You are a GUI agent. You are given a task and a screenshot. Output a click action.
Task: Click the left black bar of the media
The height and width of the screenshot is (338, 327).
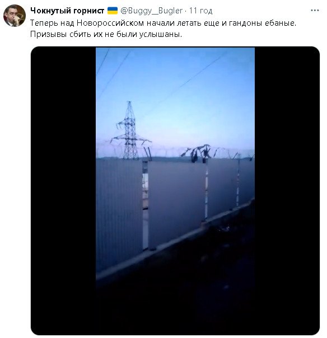point(63,191)
